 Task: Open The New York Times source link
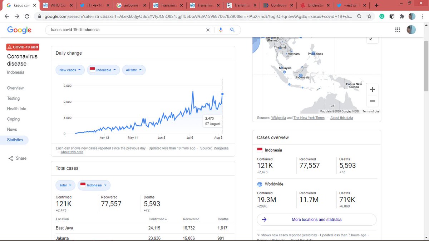tap(309, 118)
